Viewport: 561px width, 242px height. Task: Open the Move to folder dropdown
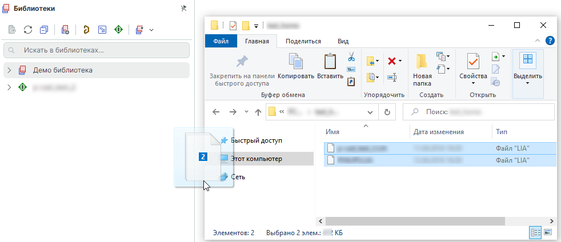(372, 62)
